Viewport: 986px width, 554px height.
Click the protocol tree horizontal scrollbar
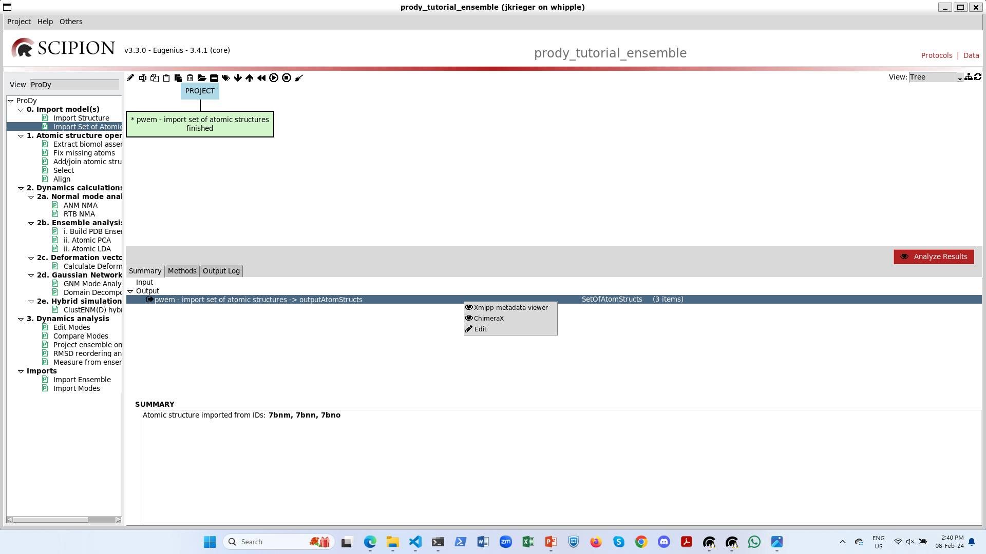point(50,520)
